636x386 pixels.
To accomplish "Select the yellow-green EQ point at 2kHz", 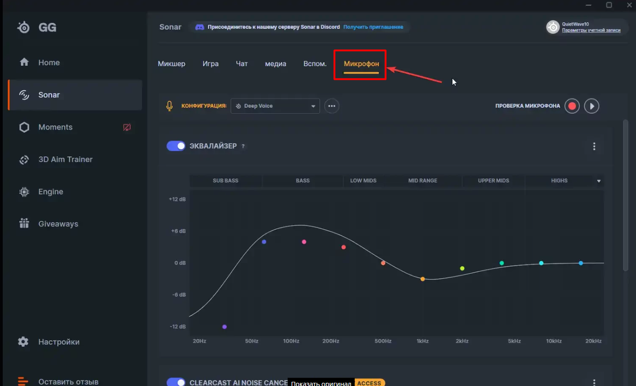I will coord(462,268).
